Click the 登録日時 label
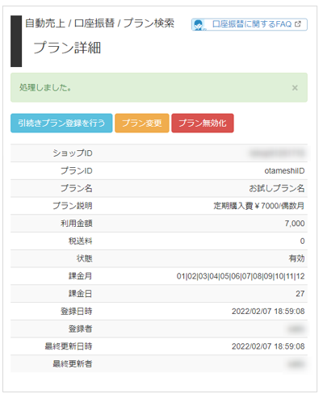Screen dimensions: 323x398 click(x=77, y=311)
